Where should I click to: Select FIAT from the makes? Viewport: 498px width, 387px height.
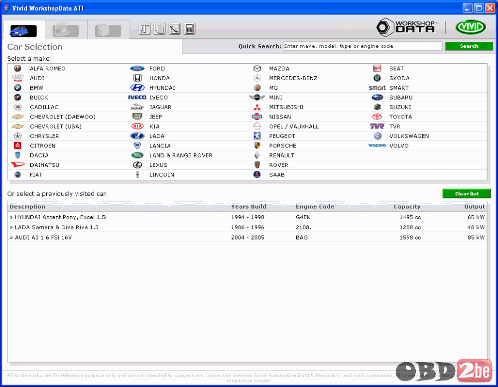tap(36, 175)
